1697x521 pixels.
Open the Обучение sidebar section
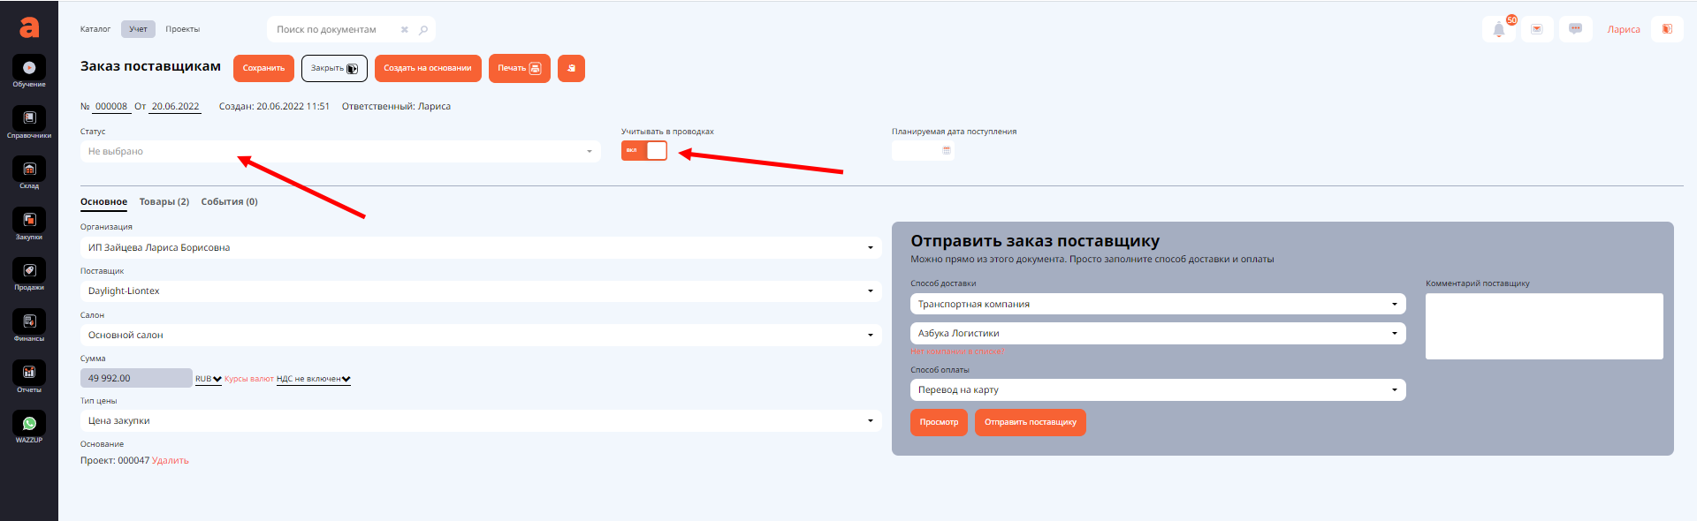click(29, 70)
